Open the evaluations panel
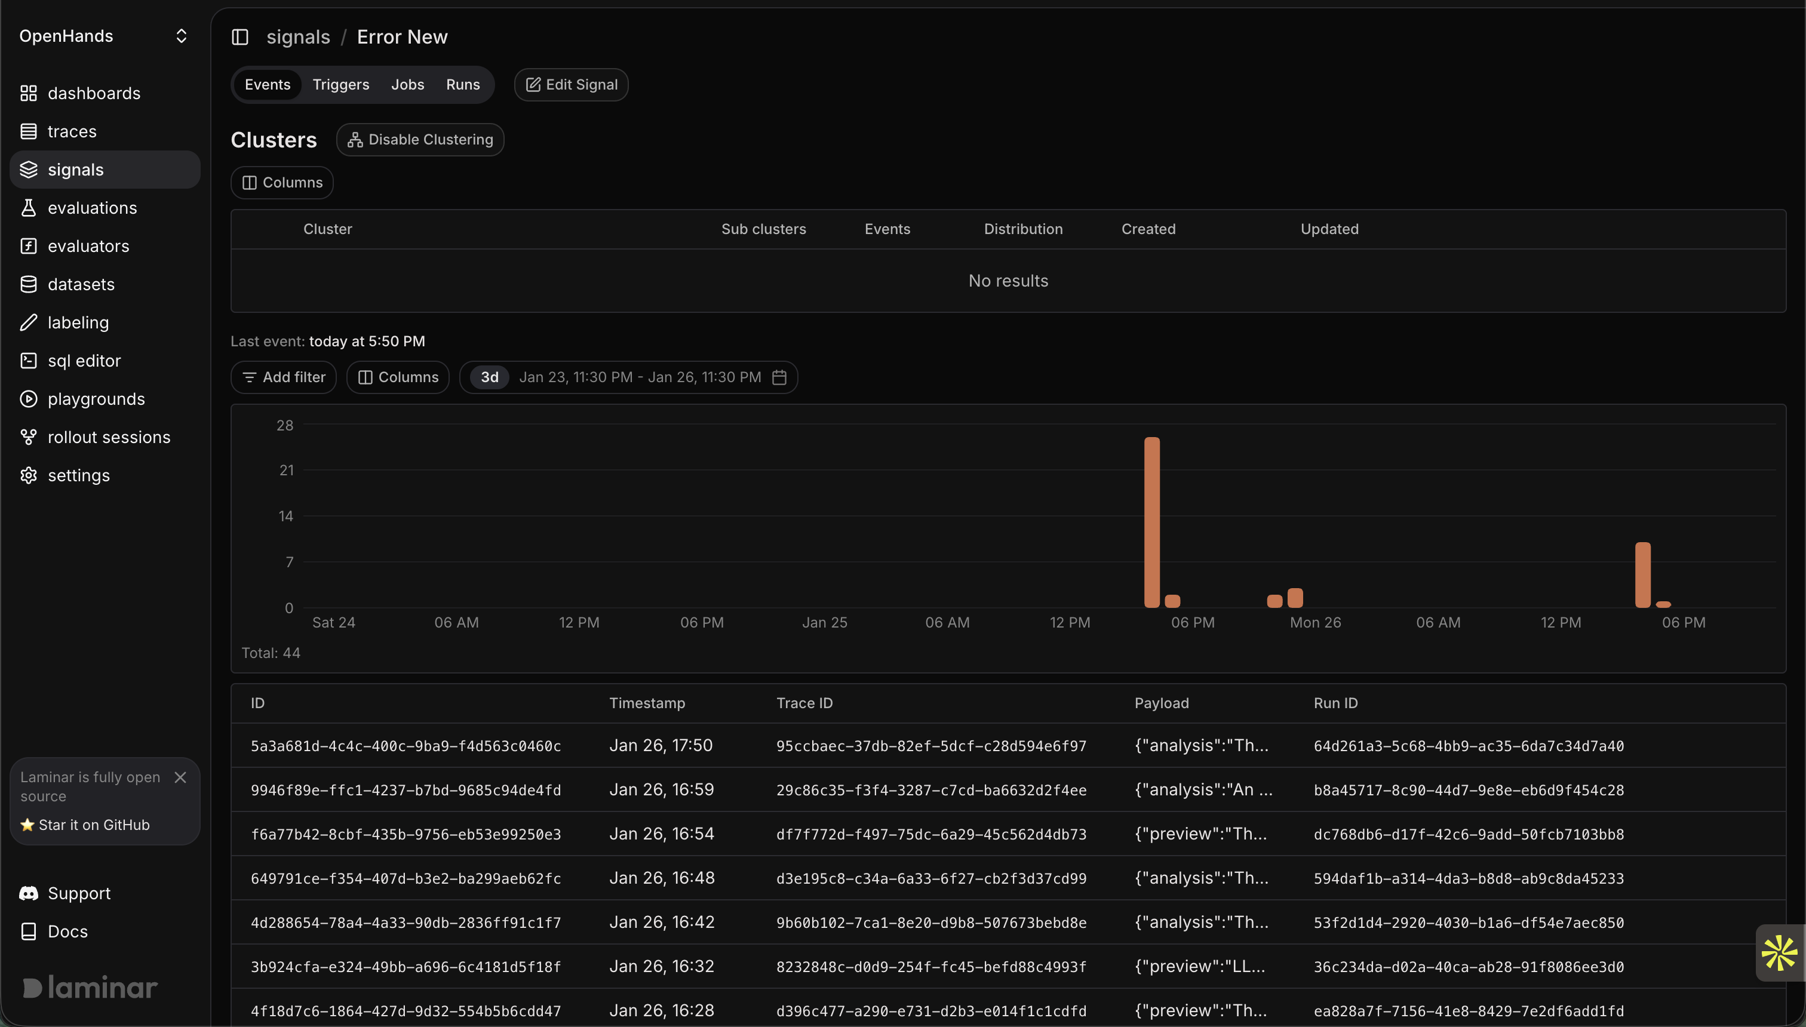The width and height of the screenshot is (1806, 1027). point(93,207)
